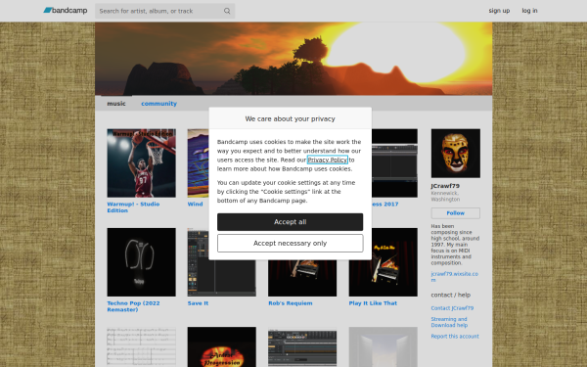Click the Accept all button
Viewport: 587px width, 367px height.
coord(291,222)
